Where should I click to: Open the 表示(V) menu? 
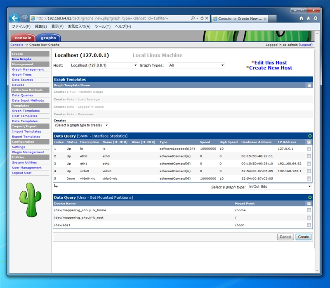click(57, 26)
